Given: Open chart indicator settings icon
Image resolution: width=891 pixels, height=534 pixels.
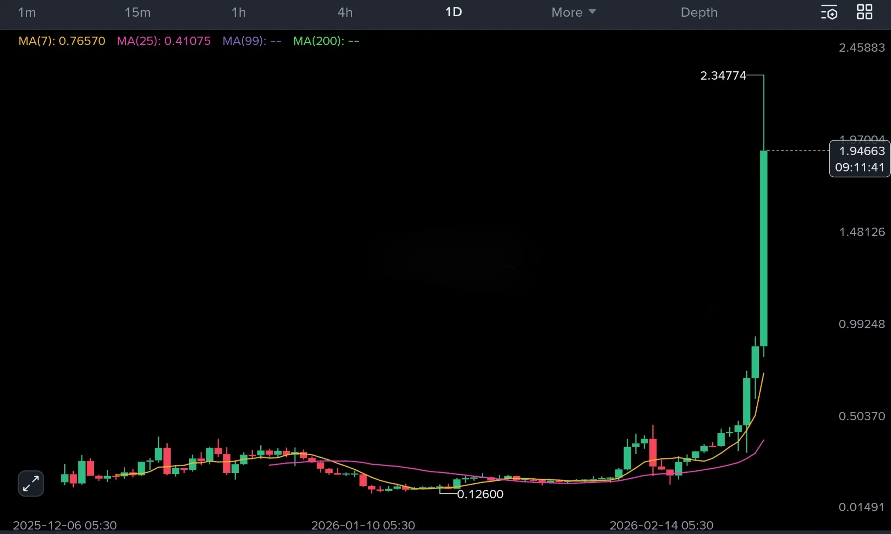Looking at the screenshot, I should click(829, 13).
